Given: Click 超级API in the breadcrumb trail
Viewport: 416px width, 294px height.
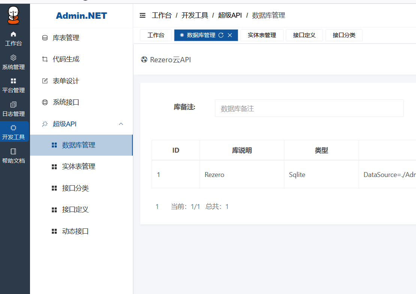Looking at the screenshot, I should tap(230, 15).
